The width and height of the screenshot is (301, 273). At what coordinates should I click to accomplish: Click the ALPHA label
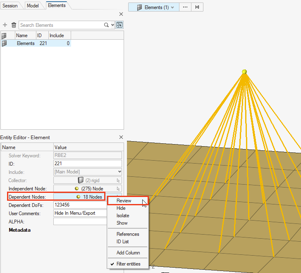[x=16, y=222]
